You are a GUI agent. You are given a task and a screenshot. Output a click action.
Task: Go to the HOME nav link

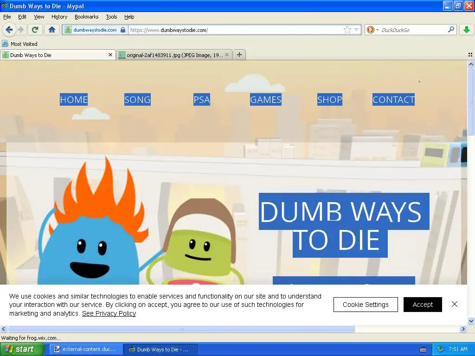(x=74, y=99)
